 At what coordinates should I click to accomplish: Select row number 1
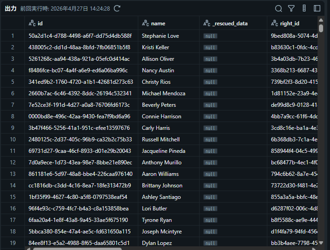[12, 36]
